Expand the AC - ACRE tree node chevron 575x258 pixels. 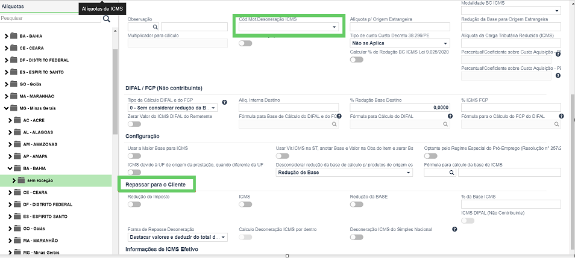point(10,120)
